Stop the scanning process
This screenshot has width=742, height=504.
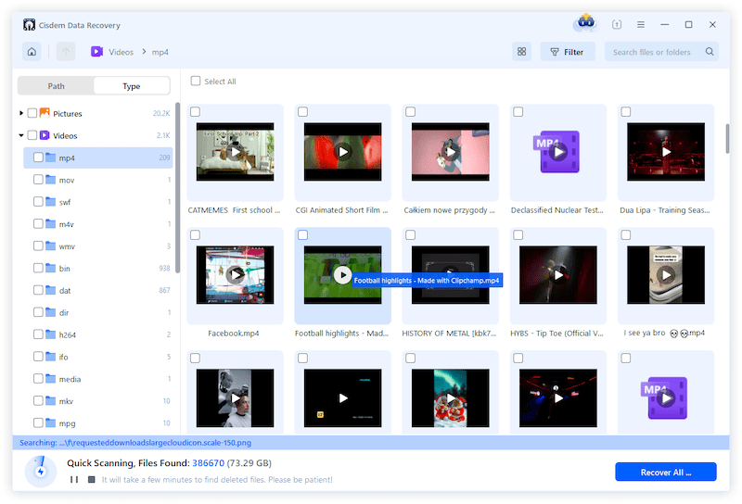click(x=91, y=479)
